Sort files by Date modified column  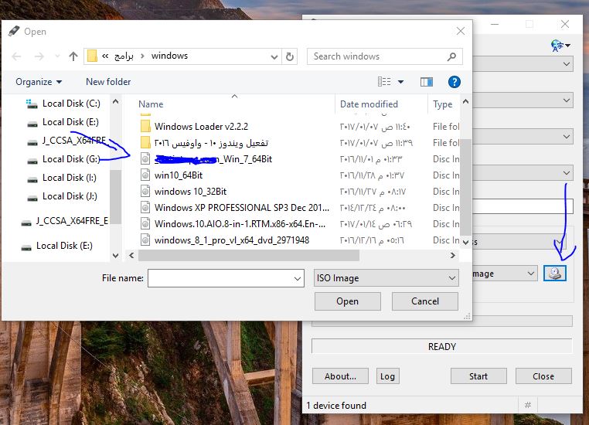[x=369, y=104]
